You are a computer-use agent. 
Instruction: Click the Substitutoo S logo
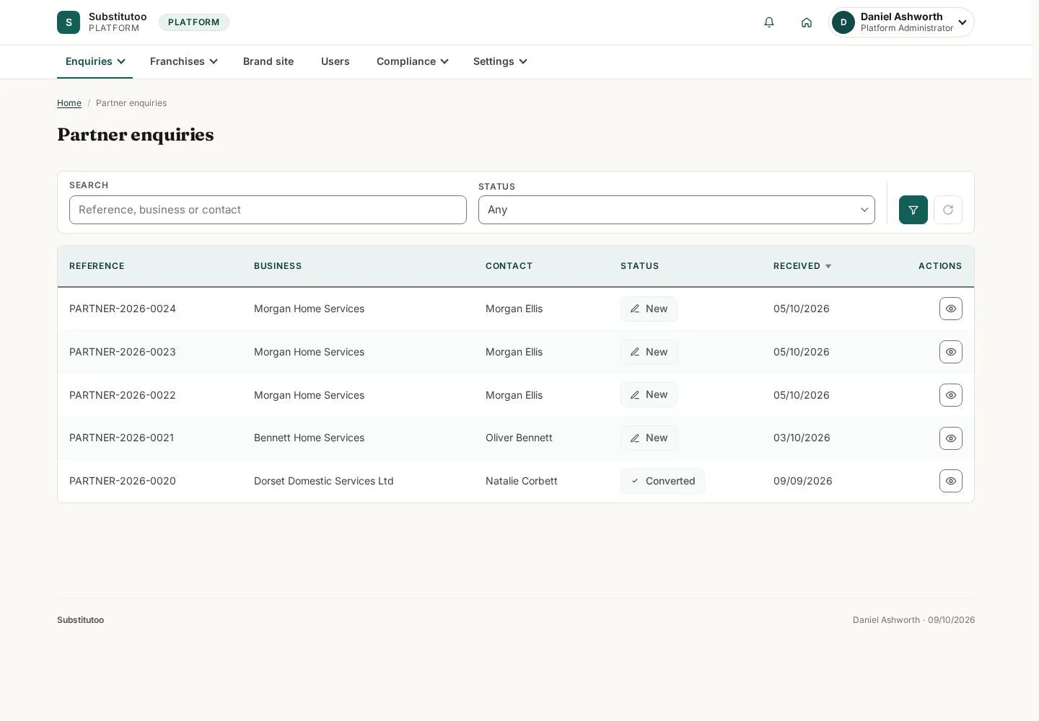click(69, 22)
